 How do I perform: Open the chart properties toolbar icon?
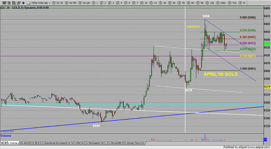click(18, 3)
